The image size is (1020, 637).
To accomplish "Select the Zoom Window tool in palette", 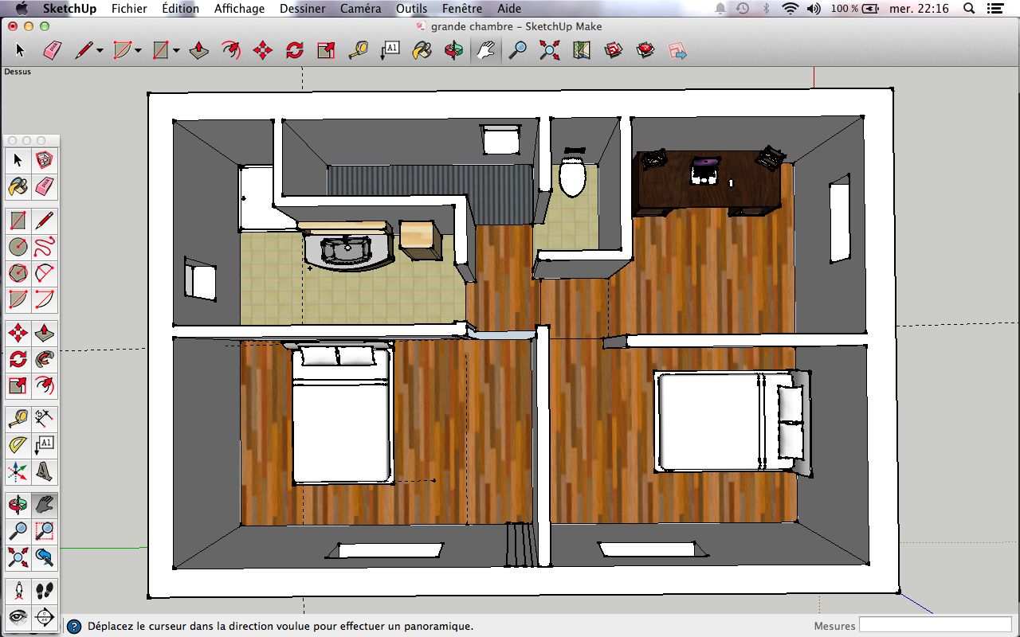I will 45,530.
